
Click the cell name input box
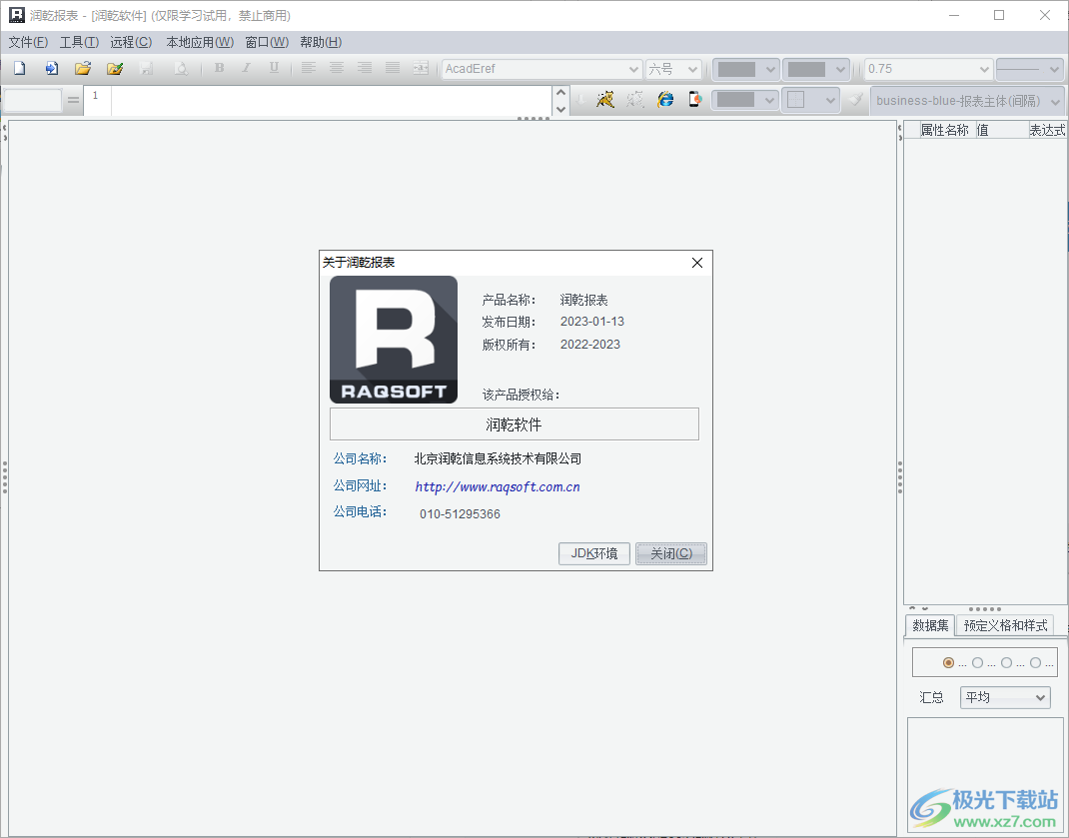(x=33, y=101)
